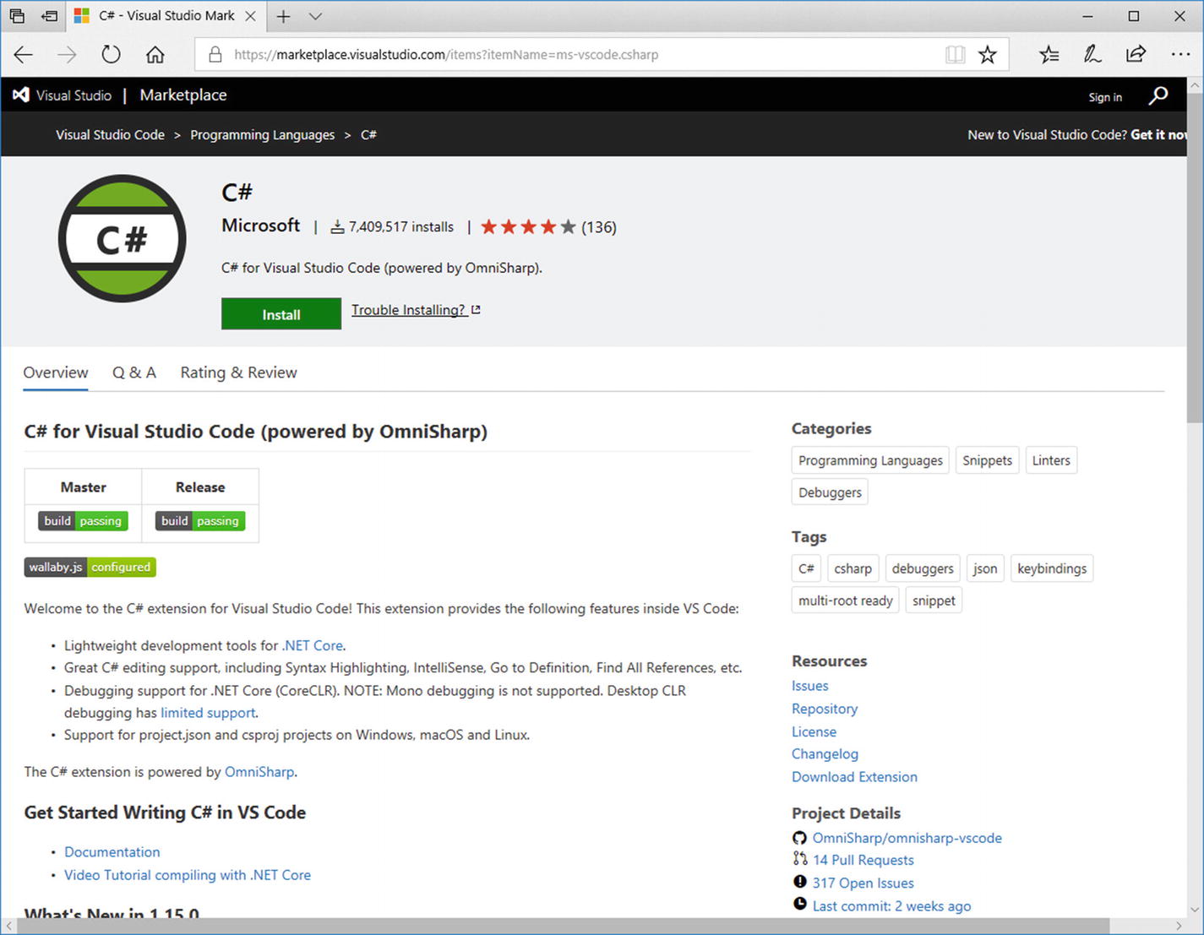Click the Download Extension link
1204x935 pixels.
pos(854,777)
